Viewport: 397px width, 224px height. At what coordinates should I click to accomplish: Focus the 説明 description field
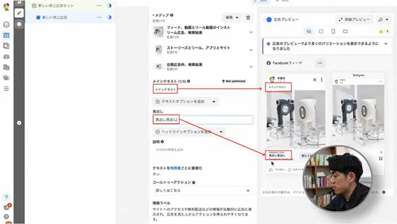[203, 150]
